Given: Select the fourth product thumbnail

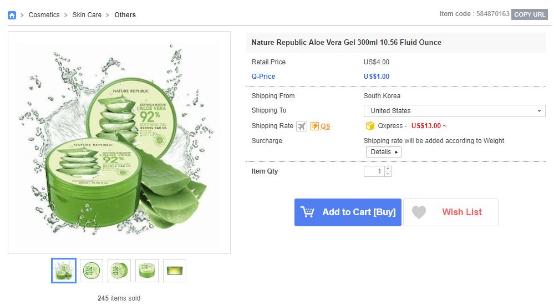Looking at the screenshot, I should [x=147, y=271].
